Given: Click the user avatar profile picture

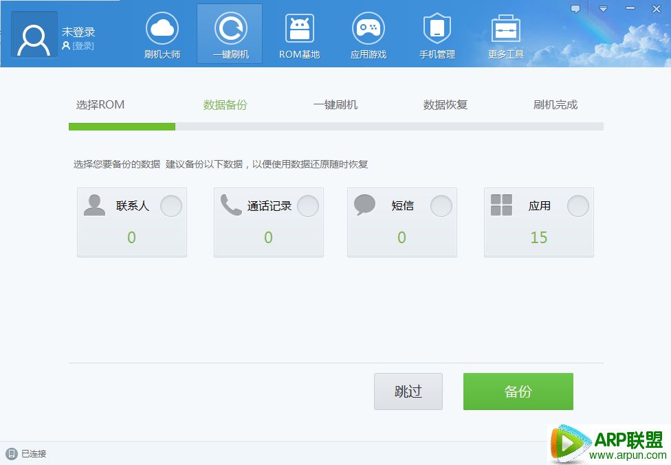Looking at the screenshot, I should coord(34,35).
